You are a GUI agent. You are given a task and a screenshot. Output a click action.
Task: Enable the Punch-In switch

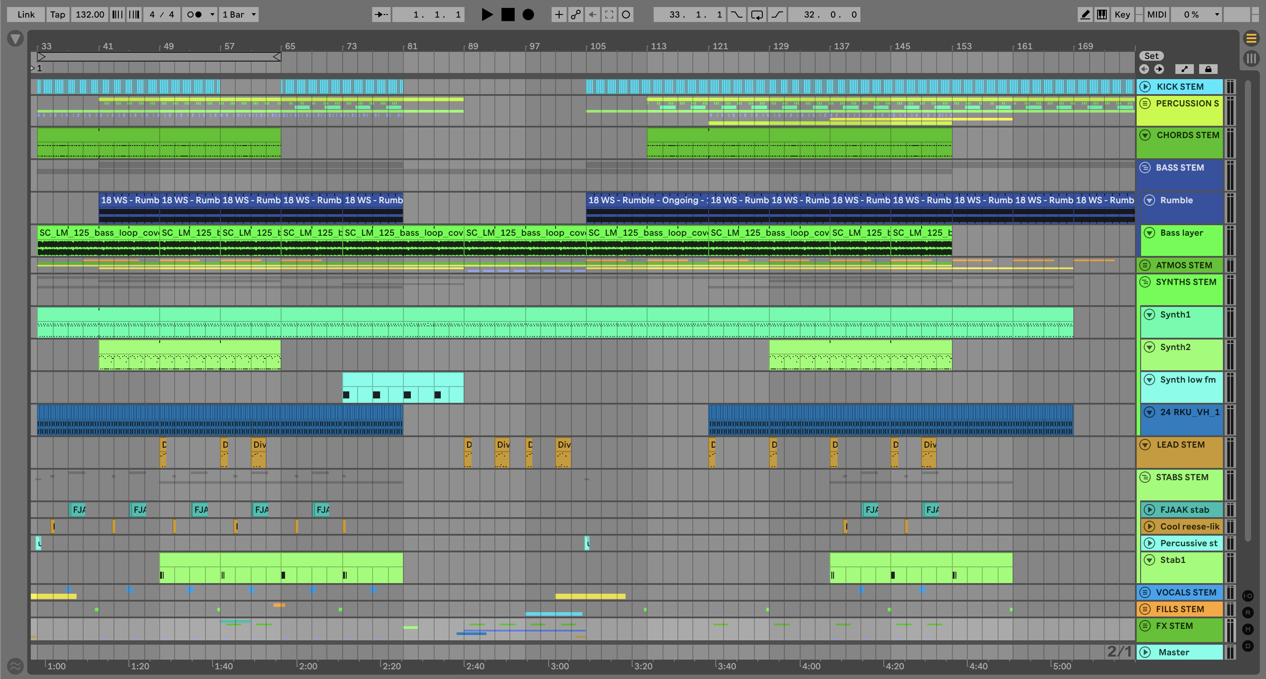[736, 14]
